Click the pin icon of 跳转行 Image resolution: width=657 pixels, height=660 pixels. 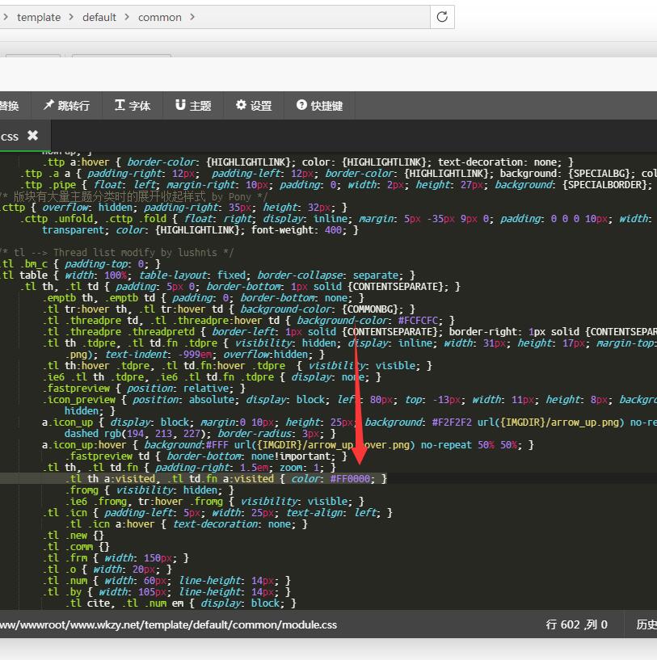click(48, 104)
